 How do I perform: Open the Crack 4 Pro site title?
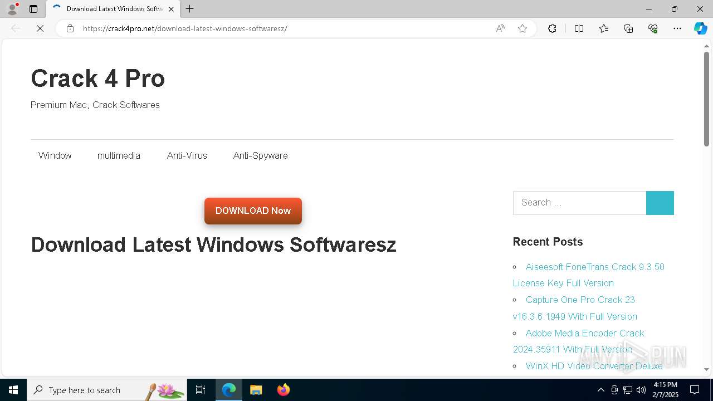[98, 78]
